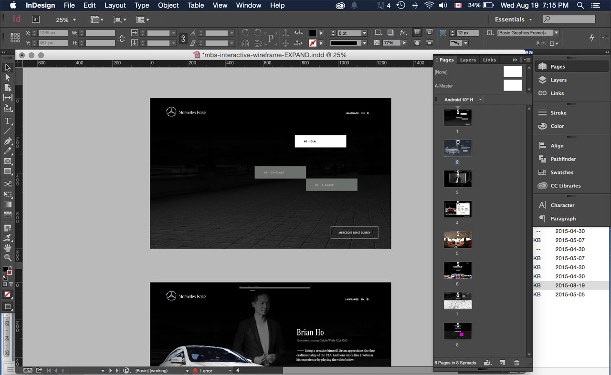Open Adobe Bridge with the Br button
The image size is (611, 375).
(36, 20)
